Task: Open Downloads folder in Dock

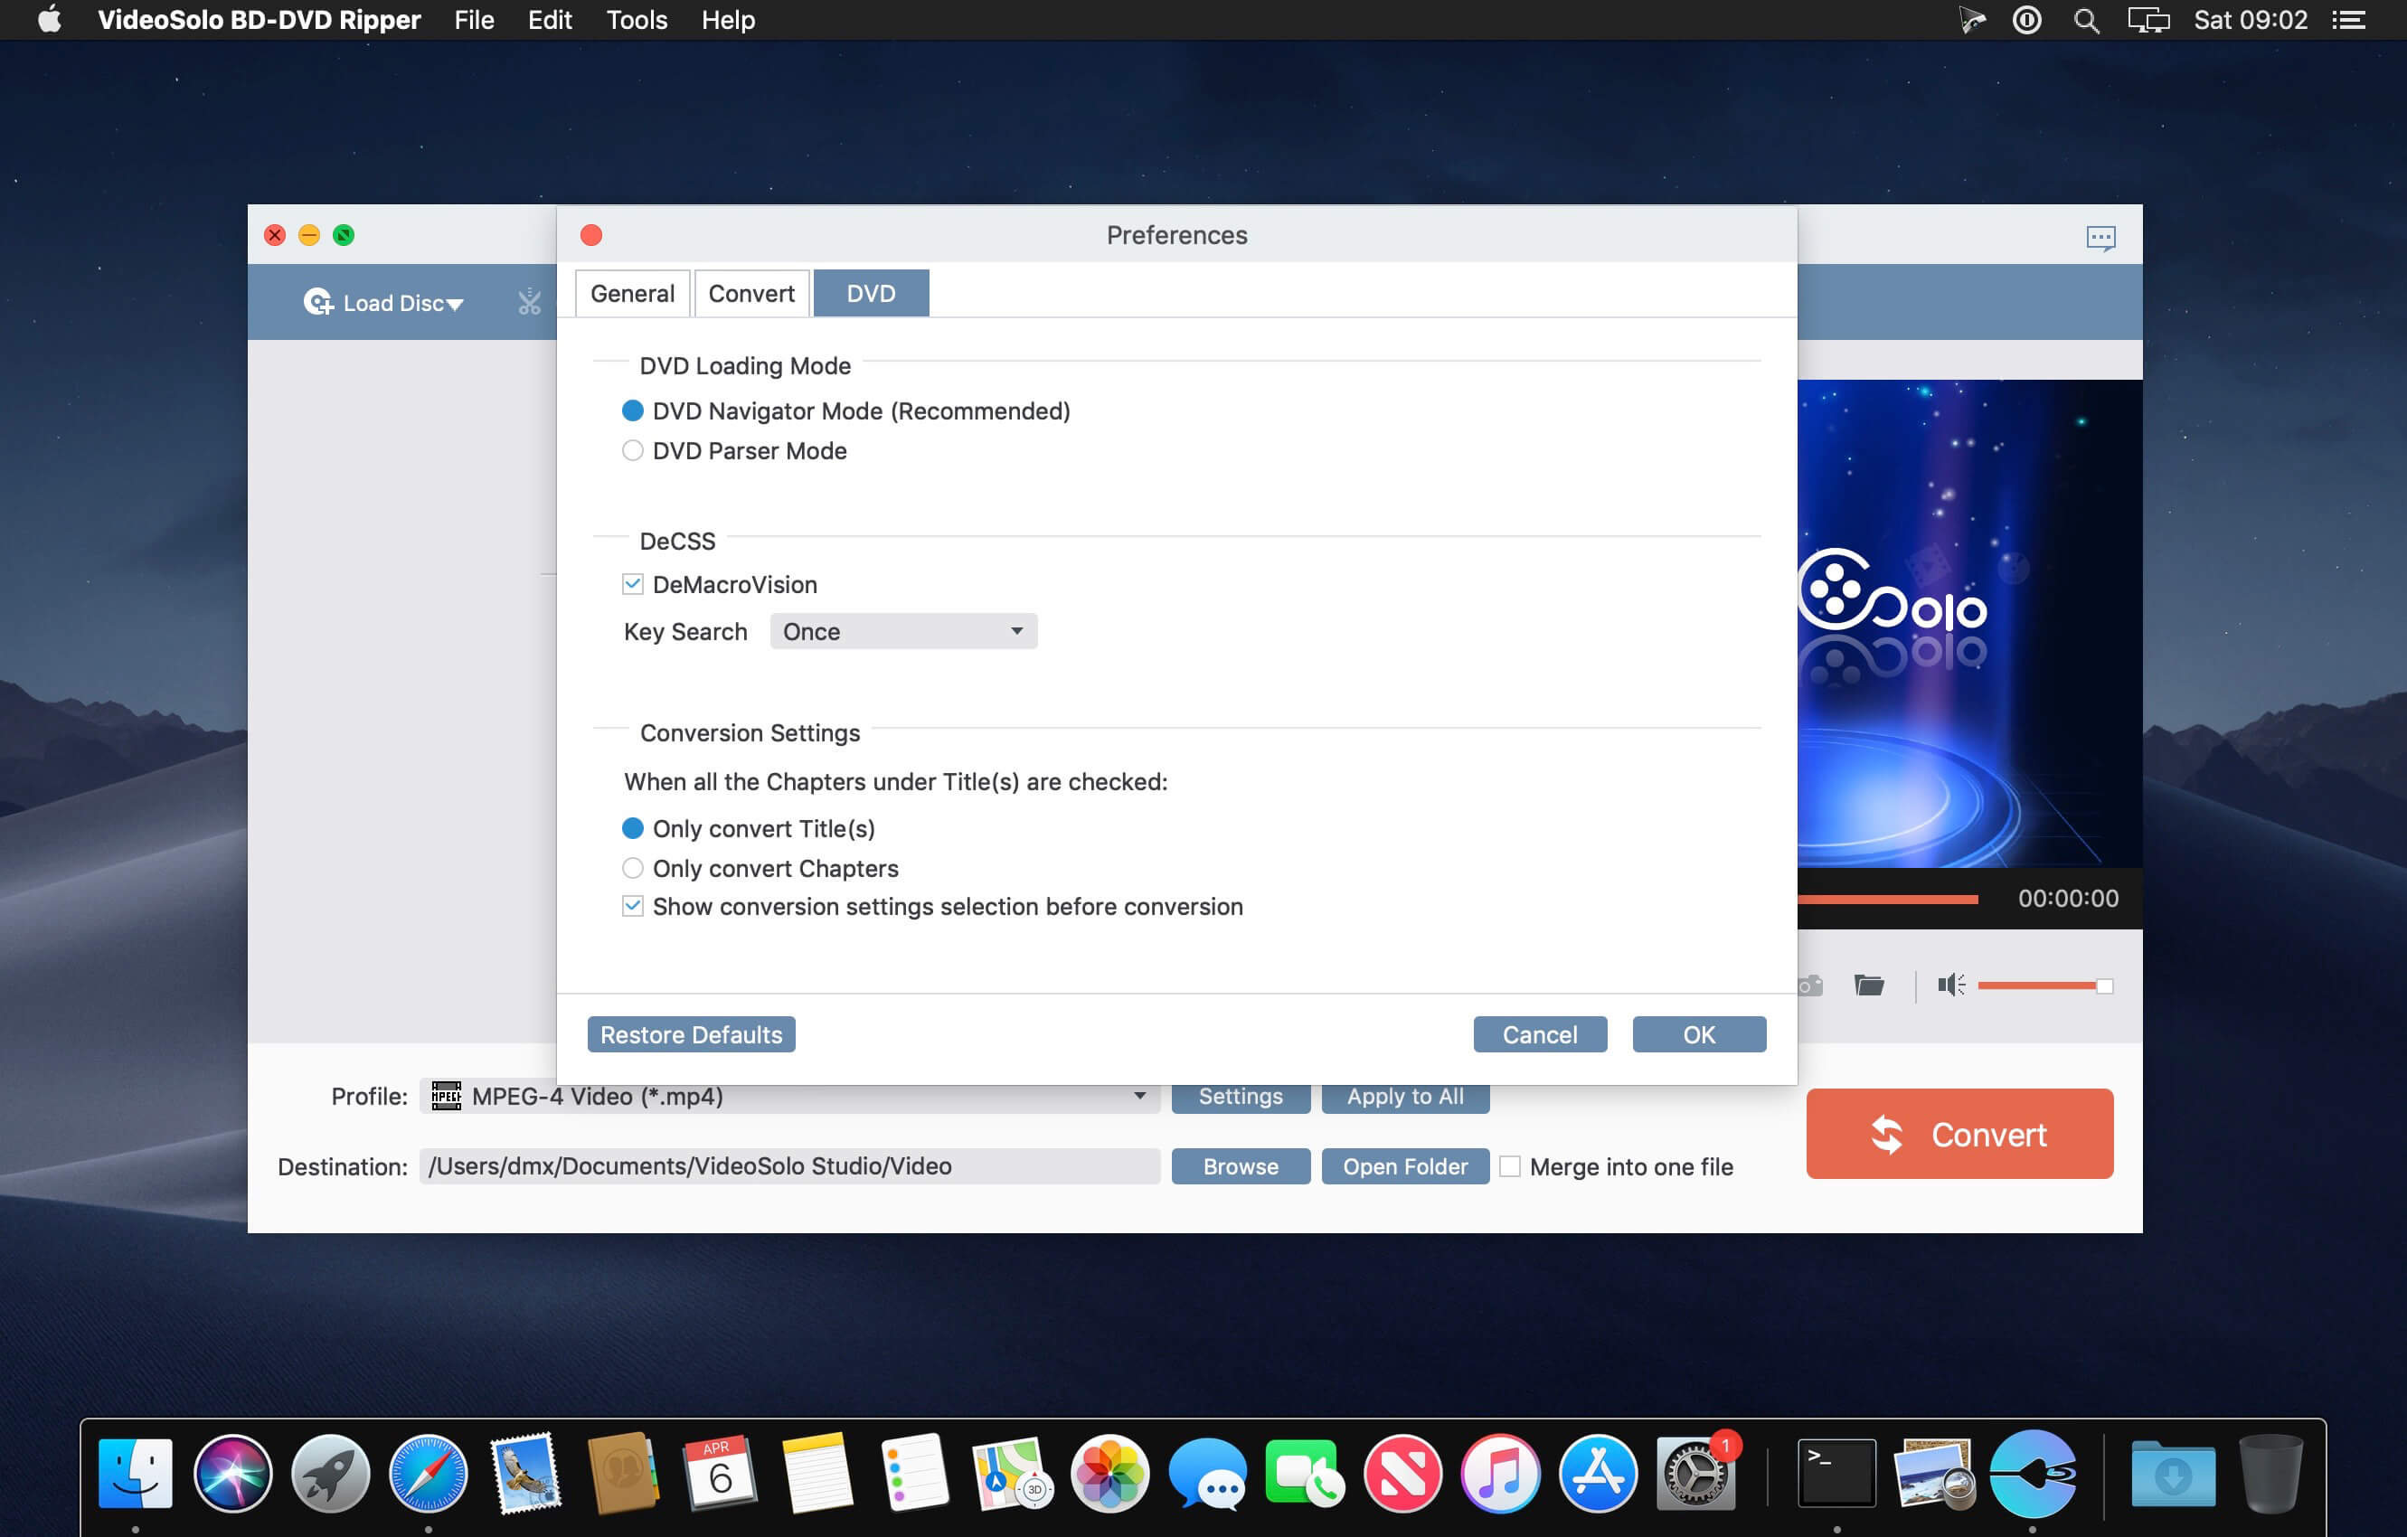Action: coord(2173,1472)
